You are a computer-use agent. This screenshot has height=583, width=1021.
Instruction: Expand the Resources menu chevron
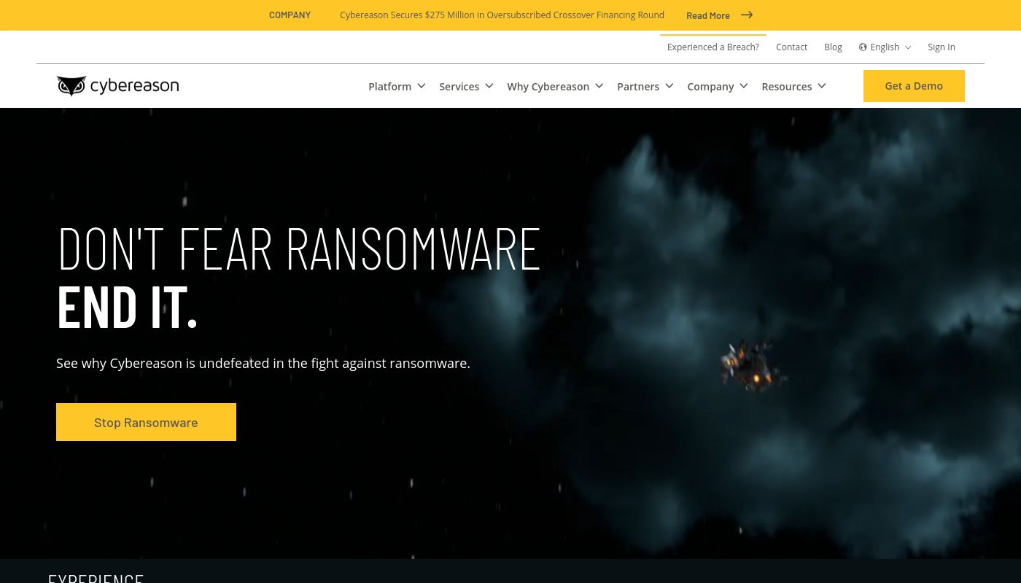pyautogui.click(x=822, y=86)
